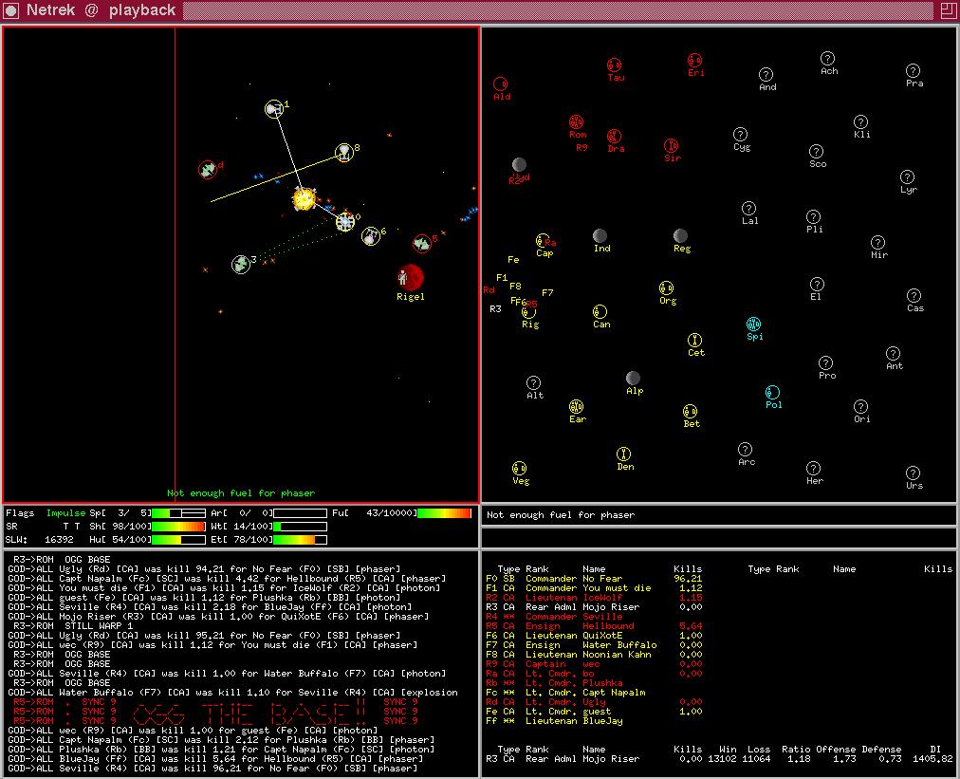
Task: Click ship number 1 in tactical view
Action: tap(273, 109)
